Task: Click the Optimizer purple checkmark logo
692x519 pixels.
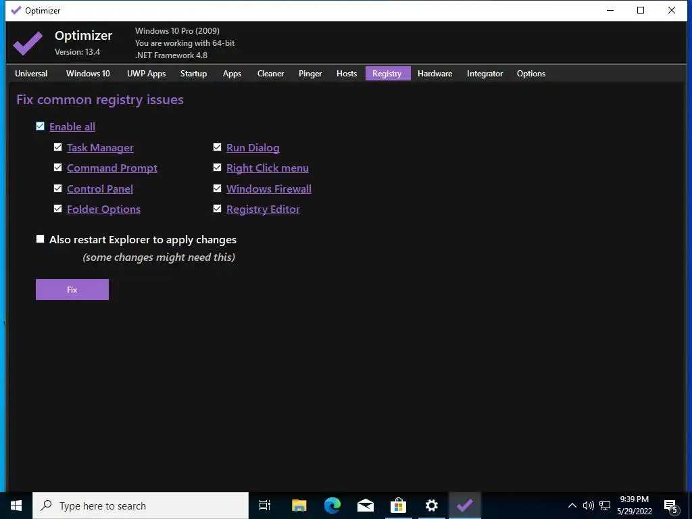Action: 28,43
